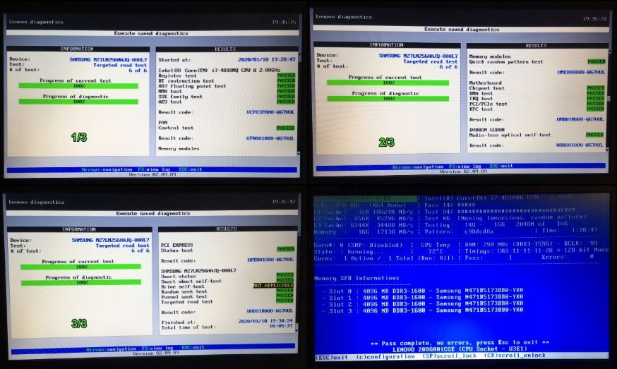The width and height of the screenshot is (617, 369).
Task: Click MemTest 'Timings: CAS 11-11-11-28' line
Action: pos(537,250)
